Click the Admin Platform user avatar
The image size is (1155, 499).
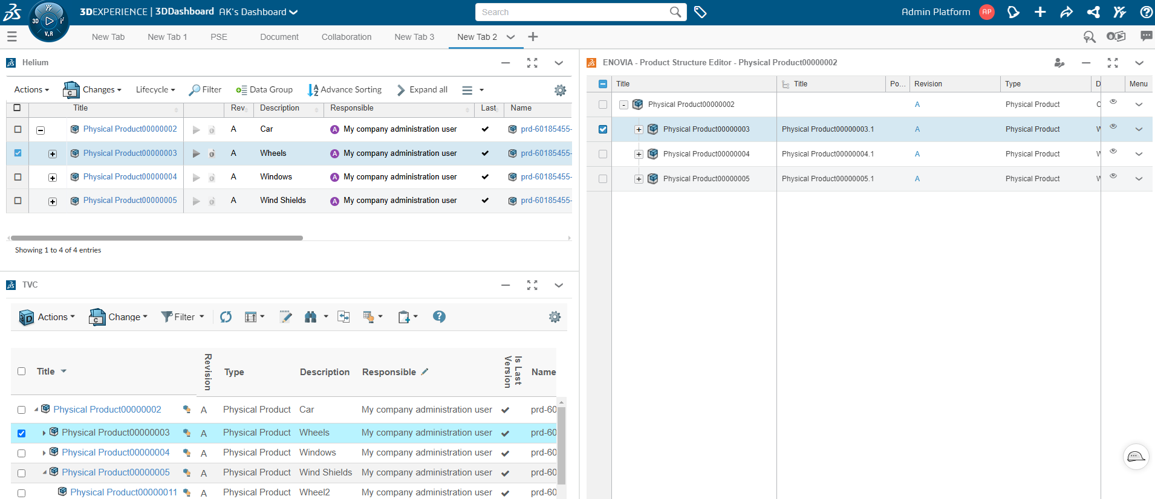tap(987, 12)
